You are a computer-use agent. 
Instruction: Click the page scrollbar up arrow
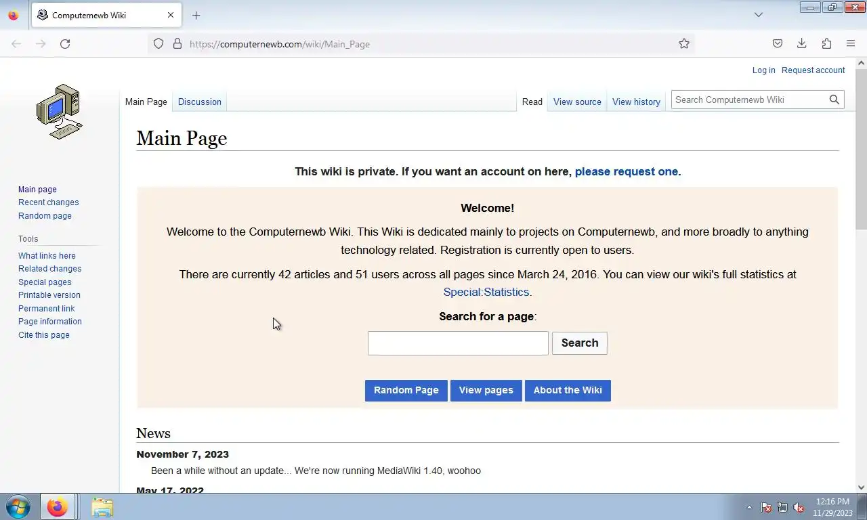tap(861, 63)
